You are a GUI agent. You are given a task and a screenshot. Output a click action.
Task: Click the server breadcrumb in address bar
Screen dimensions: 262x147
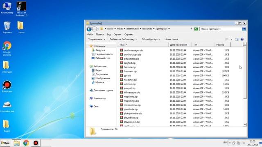tap(110, 29)
